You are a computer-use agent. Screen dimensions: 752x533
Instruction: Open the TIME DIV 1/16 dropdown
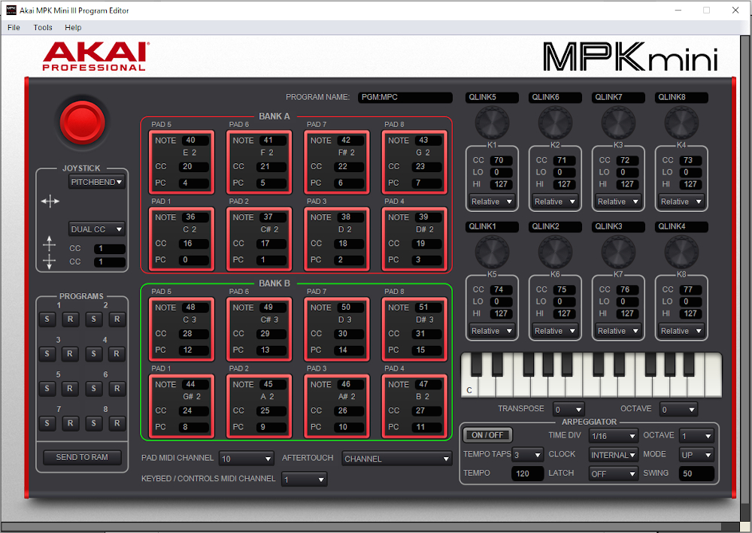[614, 436]
